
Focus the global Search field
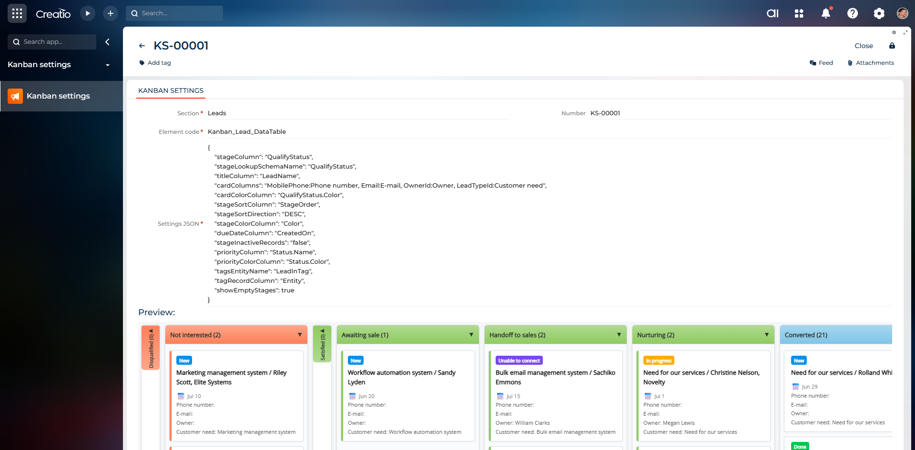click(174, 13)
